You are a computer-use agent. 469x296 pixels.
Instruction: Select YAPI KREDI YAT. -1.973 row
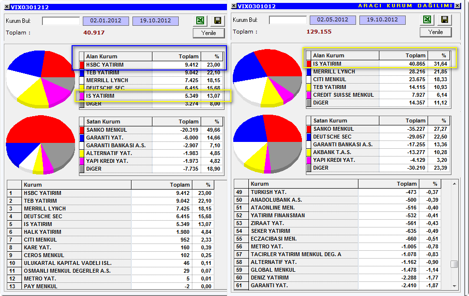(x=151, y=161)
